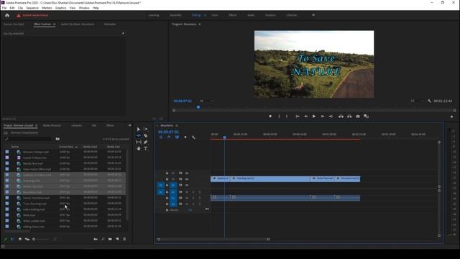Open the Sequence menu

[32, 8]
